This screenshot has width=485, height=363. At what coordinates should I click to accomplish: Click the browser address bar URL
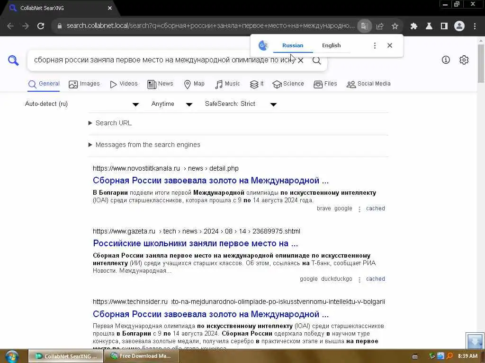(210, 26)
